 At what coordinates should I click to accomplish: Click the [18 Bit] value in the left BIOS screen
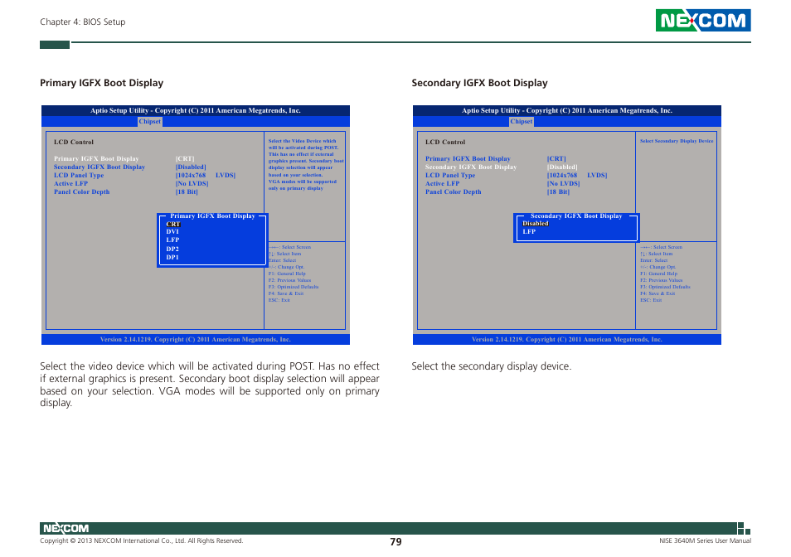(x=187, y=191)
